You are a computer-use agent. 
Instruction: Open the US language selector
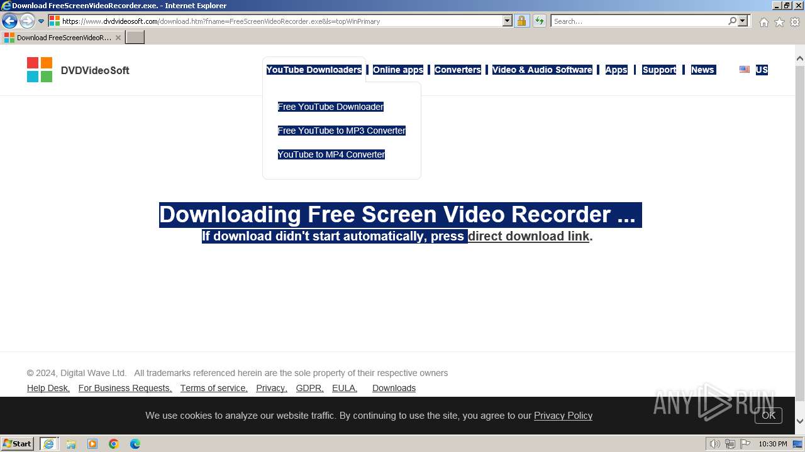(762, 70)
